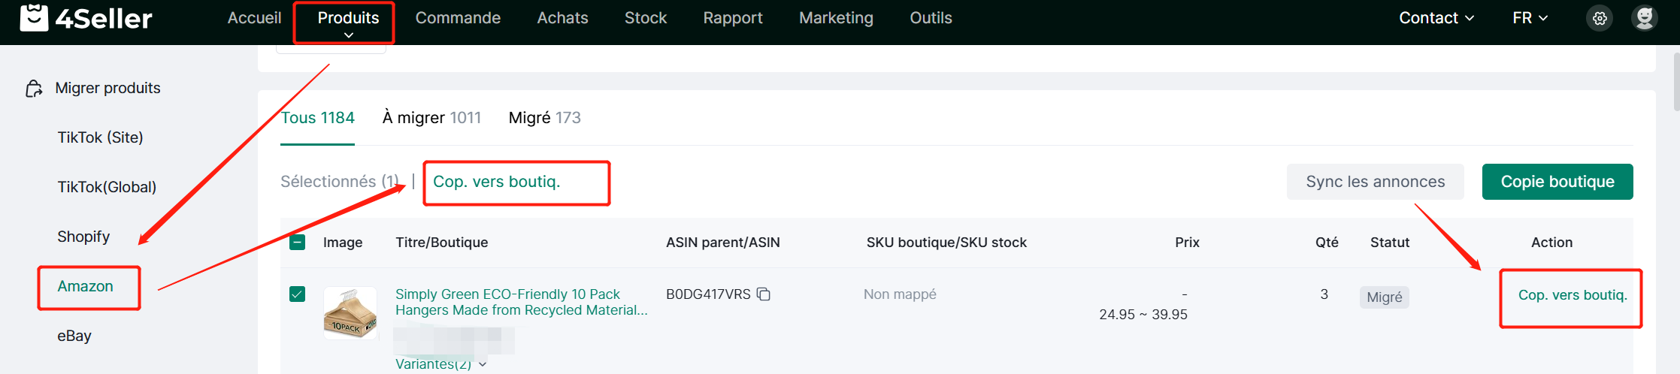Click the ASIN parent/ASIN column header

pyautogui.click(x=722, y=243)
